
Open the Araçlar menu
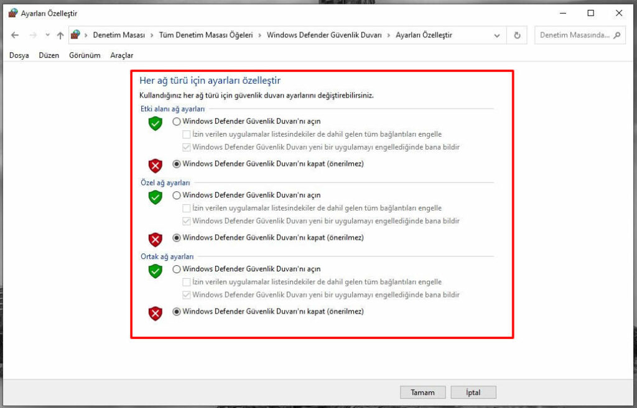121,55
